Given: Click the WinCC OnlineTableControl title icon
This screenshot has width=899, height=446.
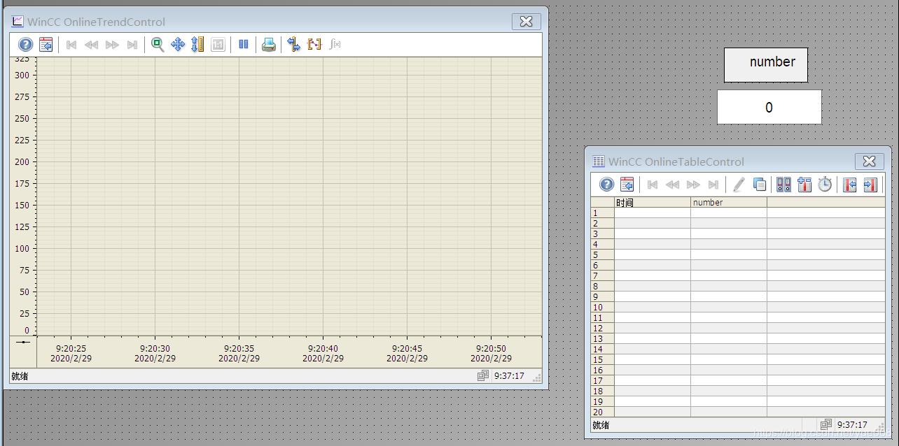Looking at the screenshot, I should [599, 161].
